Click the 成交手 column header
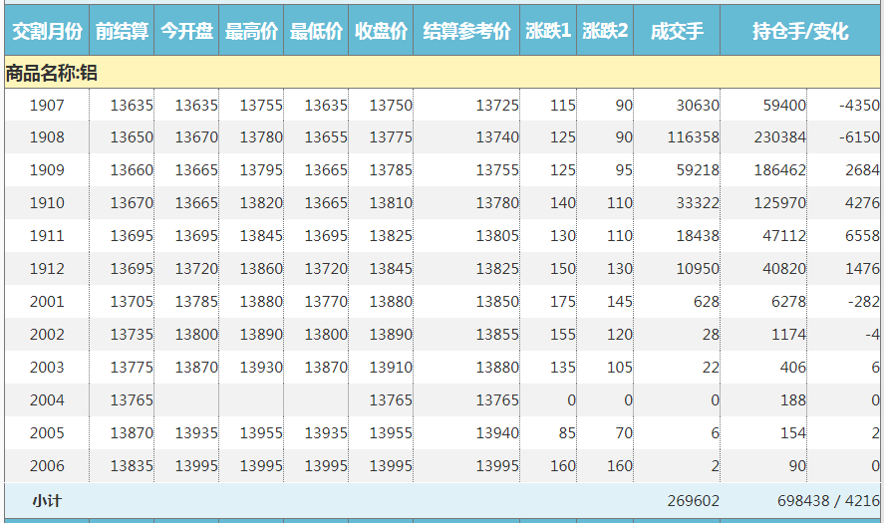This screenshot has height=523, width=884. point(677,32)
